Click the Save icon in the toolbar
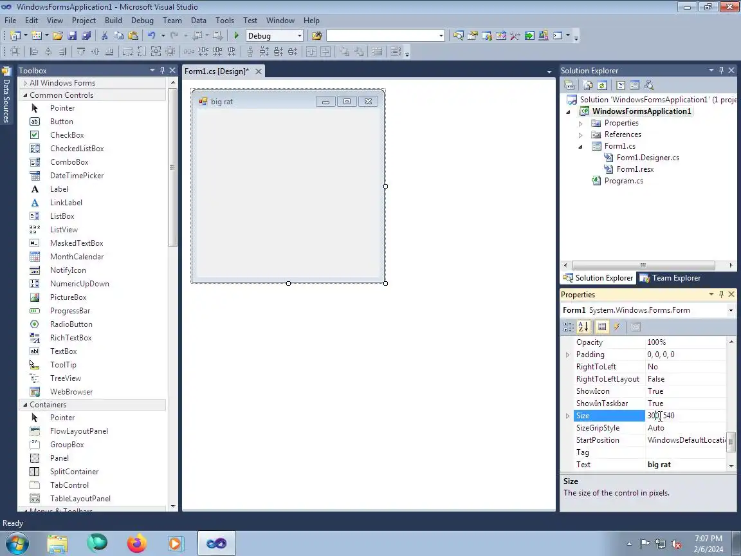 (72, 35)
